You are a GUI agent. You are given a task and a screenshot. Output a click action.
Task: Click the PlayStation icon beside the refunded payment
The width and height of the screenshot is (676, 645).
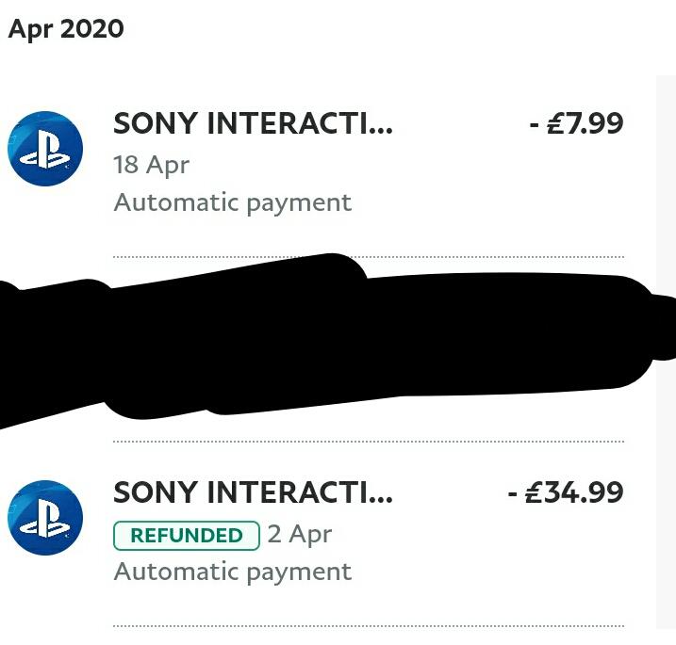tap(45, 518)
